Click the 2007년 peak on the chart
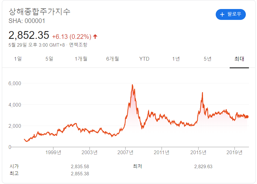The width and height of the screenshot is (257, 184). pyautogui.click(x=132, y=85)
